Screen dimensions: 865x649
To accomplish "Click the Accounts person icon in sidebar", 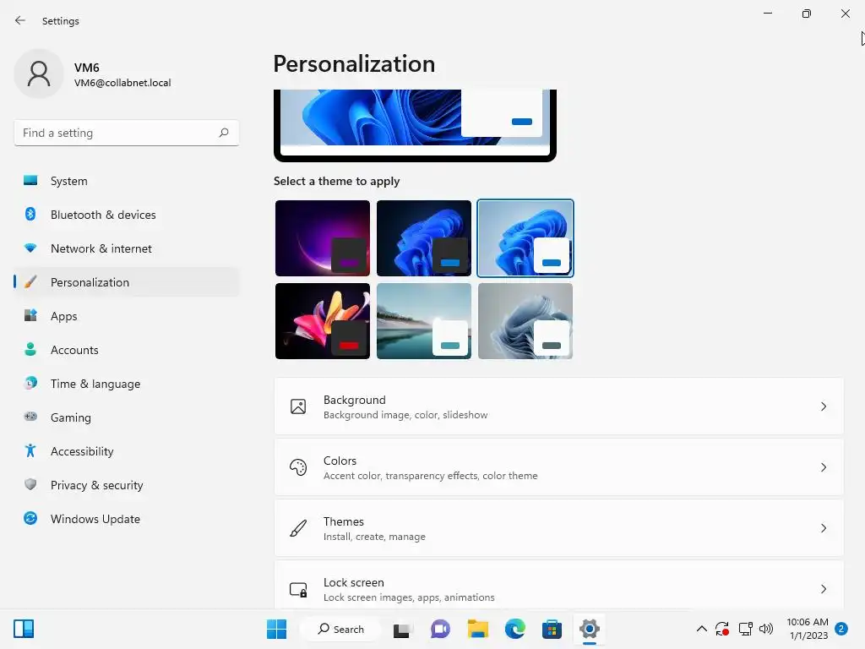I will (x=30, y=349).
